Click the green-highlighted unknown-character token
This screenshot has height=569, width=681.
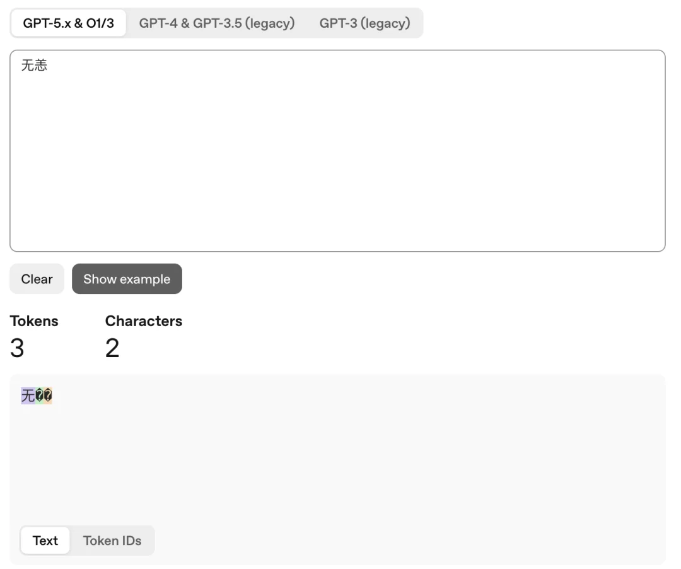coord(39,396)
